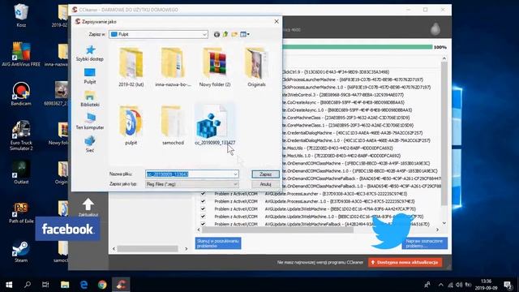Toggle checkbox for AVGUpdate.Update3WebMachine.1.0 row

tap(203, 217)
